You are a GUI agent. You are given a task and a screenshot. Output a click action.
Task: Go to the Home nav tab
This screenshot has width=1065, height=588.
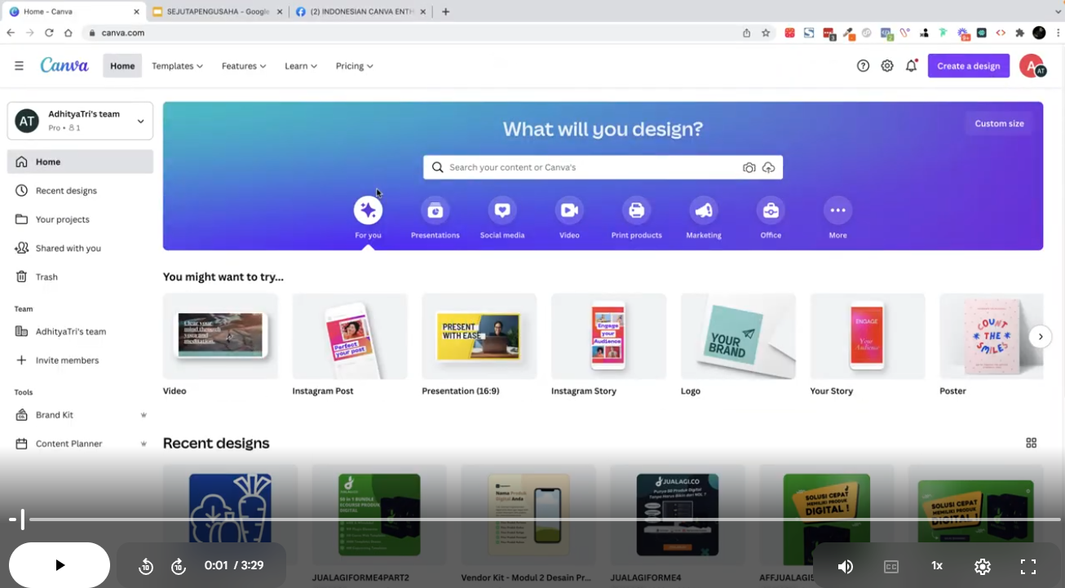[x=122, y=66]
